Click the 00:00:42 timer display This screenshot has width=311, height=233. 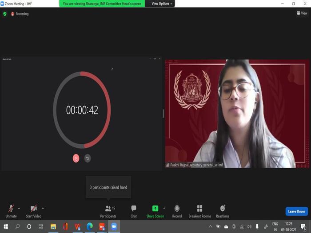[82, 110]
